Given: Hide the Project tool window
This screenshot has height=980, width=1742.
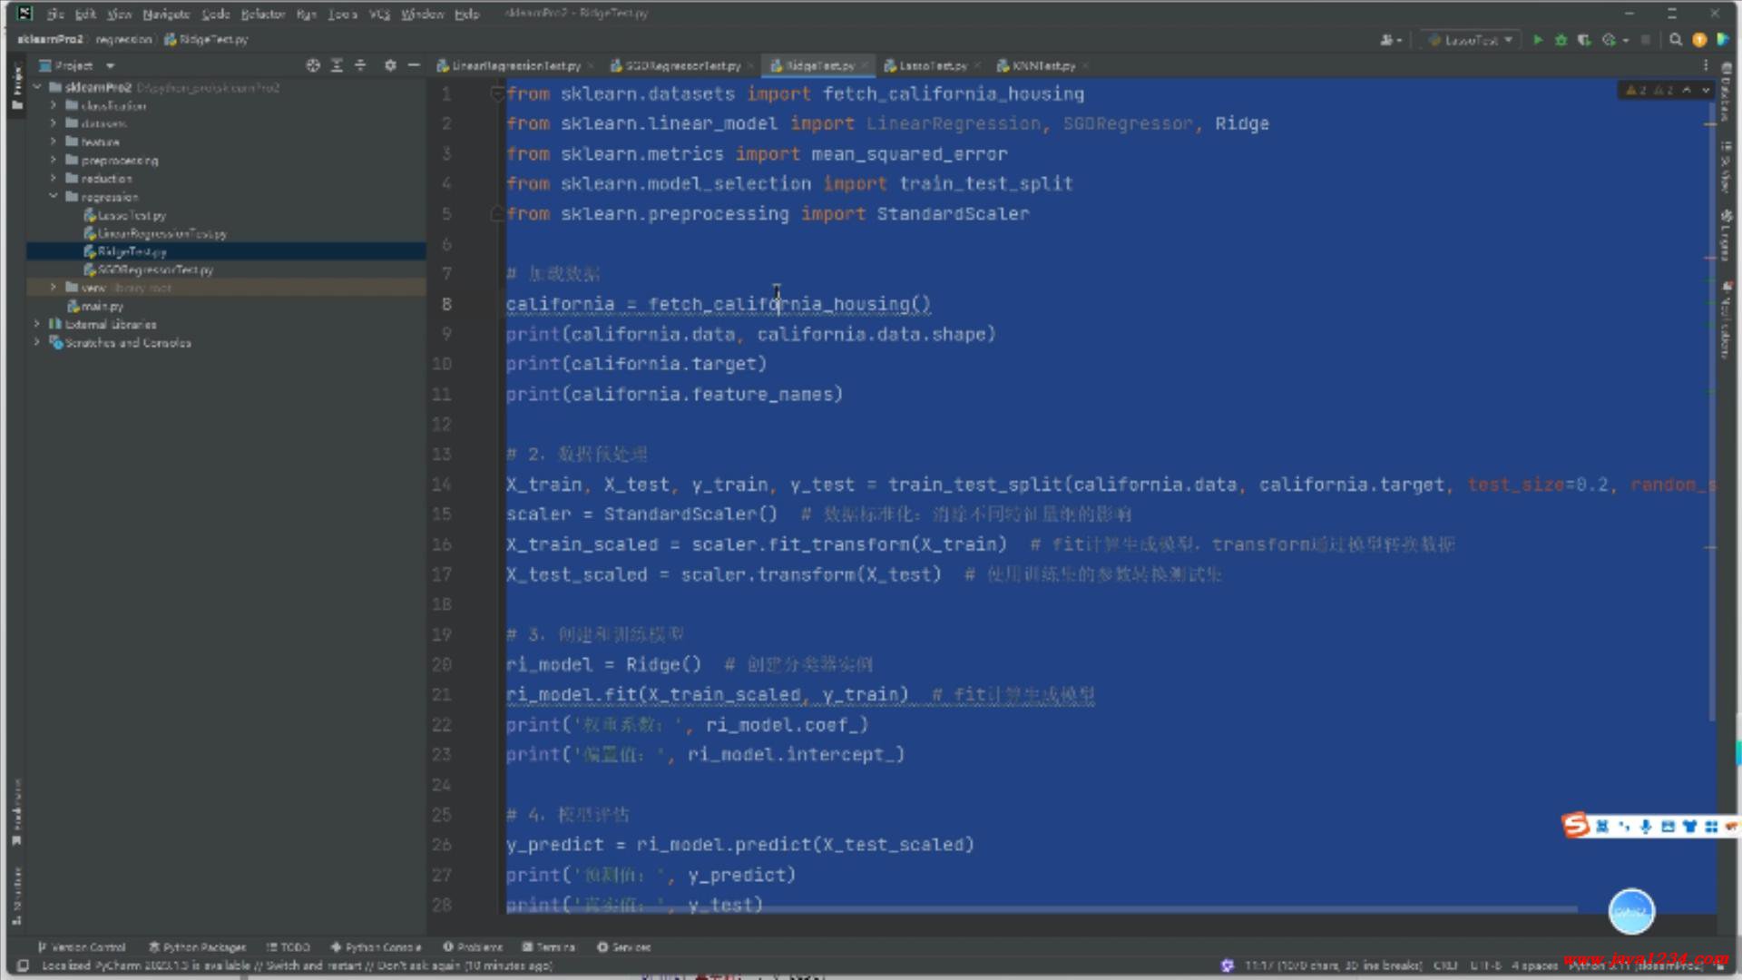Looking at the screenshot, I should pos(414,65).
